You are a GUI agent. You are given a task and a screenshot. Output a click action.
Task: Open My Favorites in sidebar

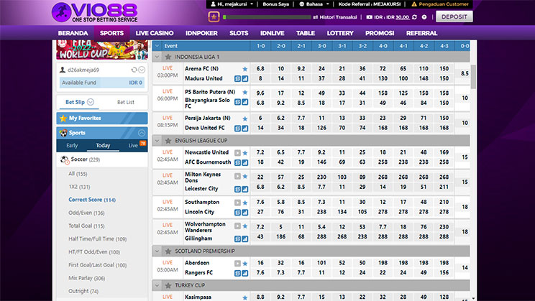102,118
